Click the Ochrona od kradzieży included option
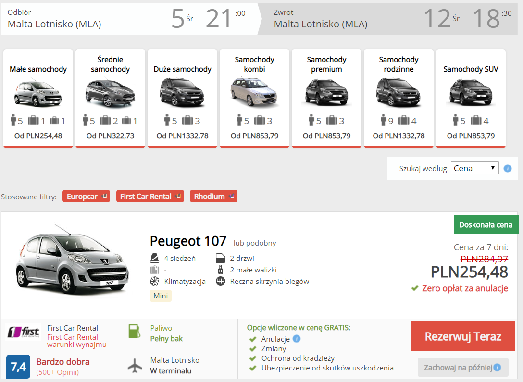The width and height of the screenshot is (523, 382). [x=298, y=358]
